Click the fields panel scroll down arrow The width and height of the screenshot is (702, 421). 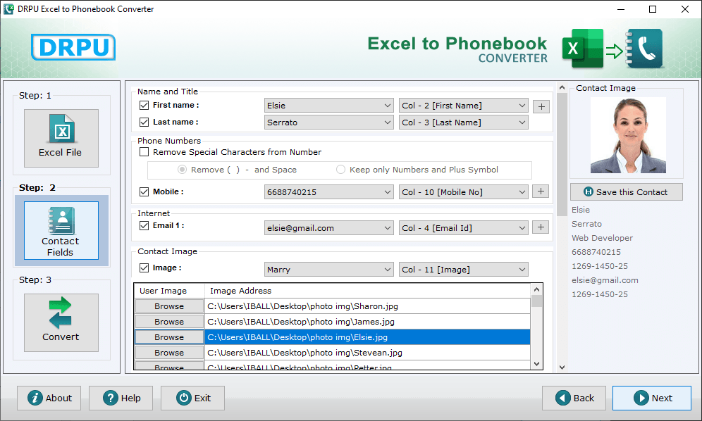(x=562, y=367)
